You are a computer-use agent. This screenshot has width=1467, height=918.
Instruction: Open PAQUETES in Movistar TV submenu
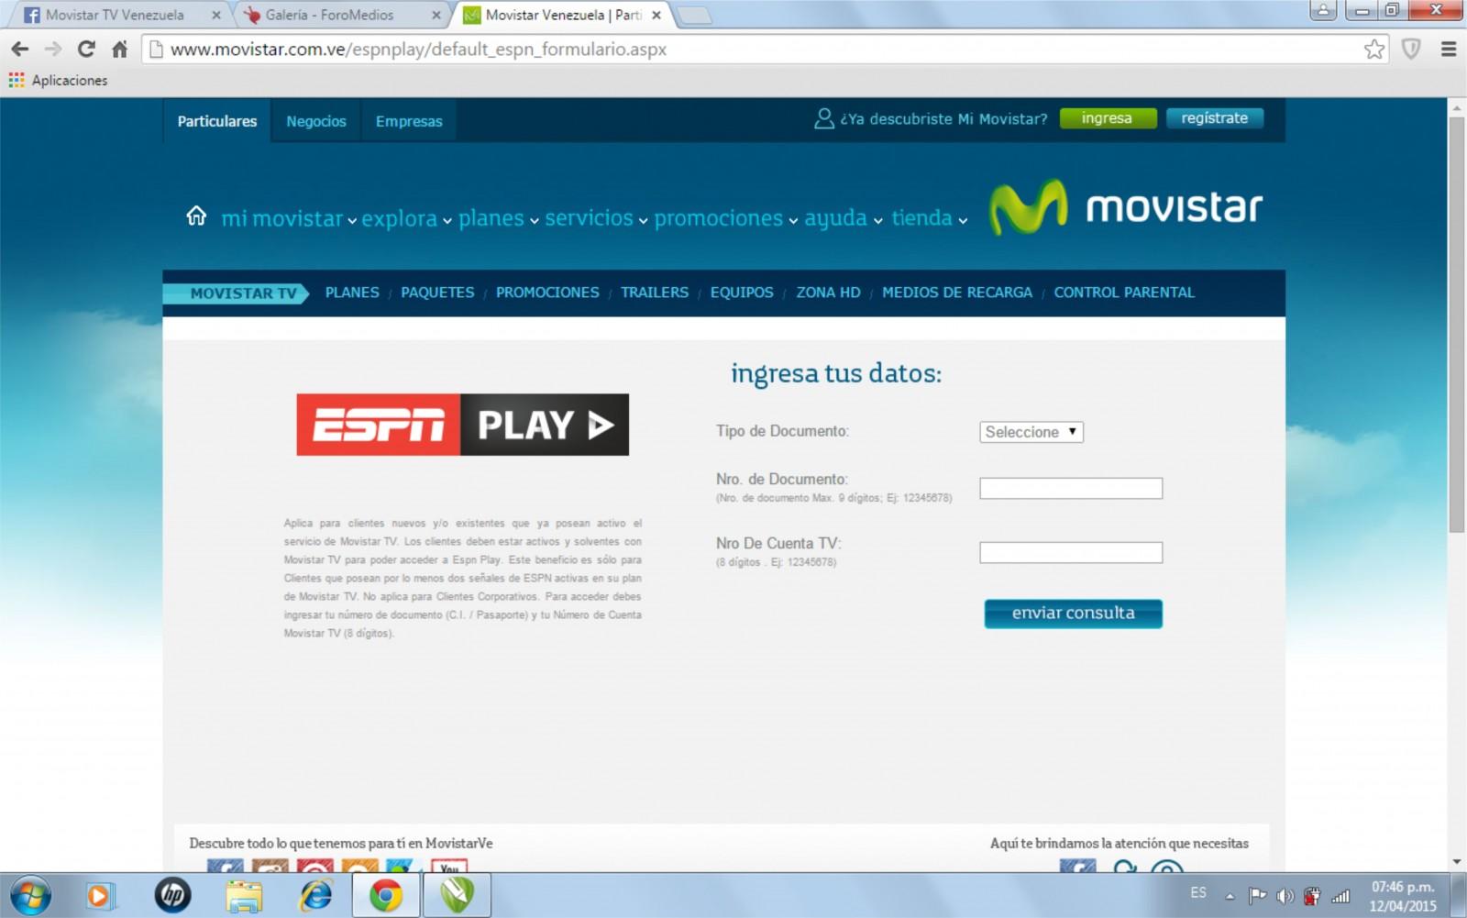coord(437,293)
